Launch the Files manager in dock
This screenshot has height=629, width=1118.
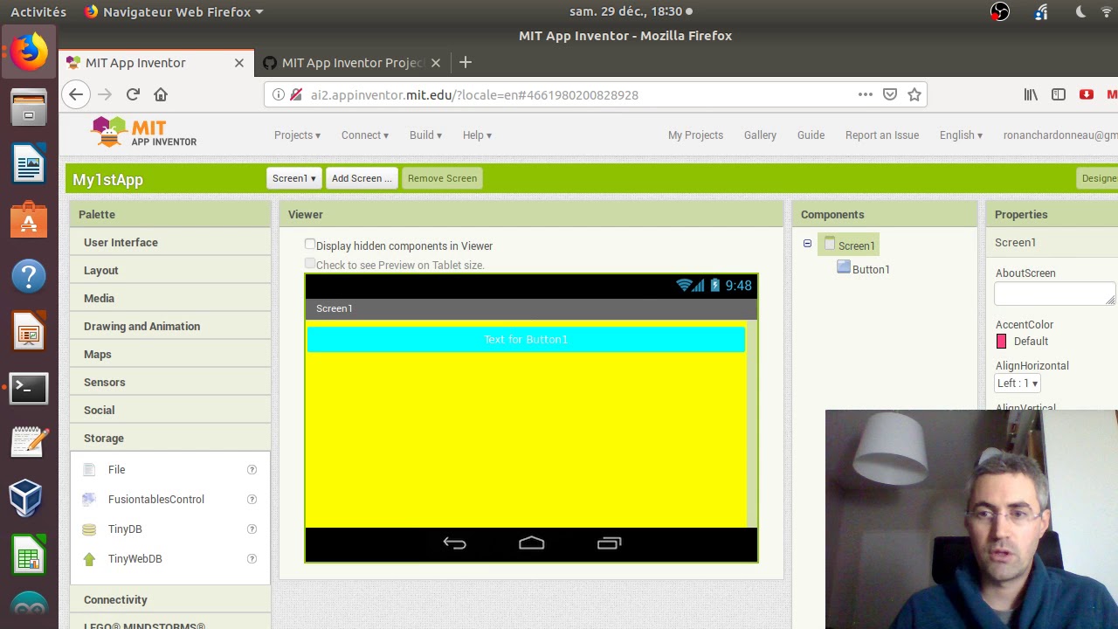click(29, 107)
